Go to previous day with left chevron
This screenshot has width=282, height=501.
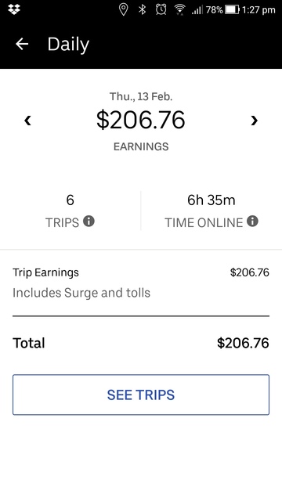[x=28, y=121]
